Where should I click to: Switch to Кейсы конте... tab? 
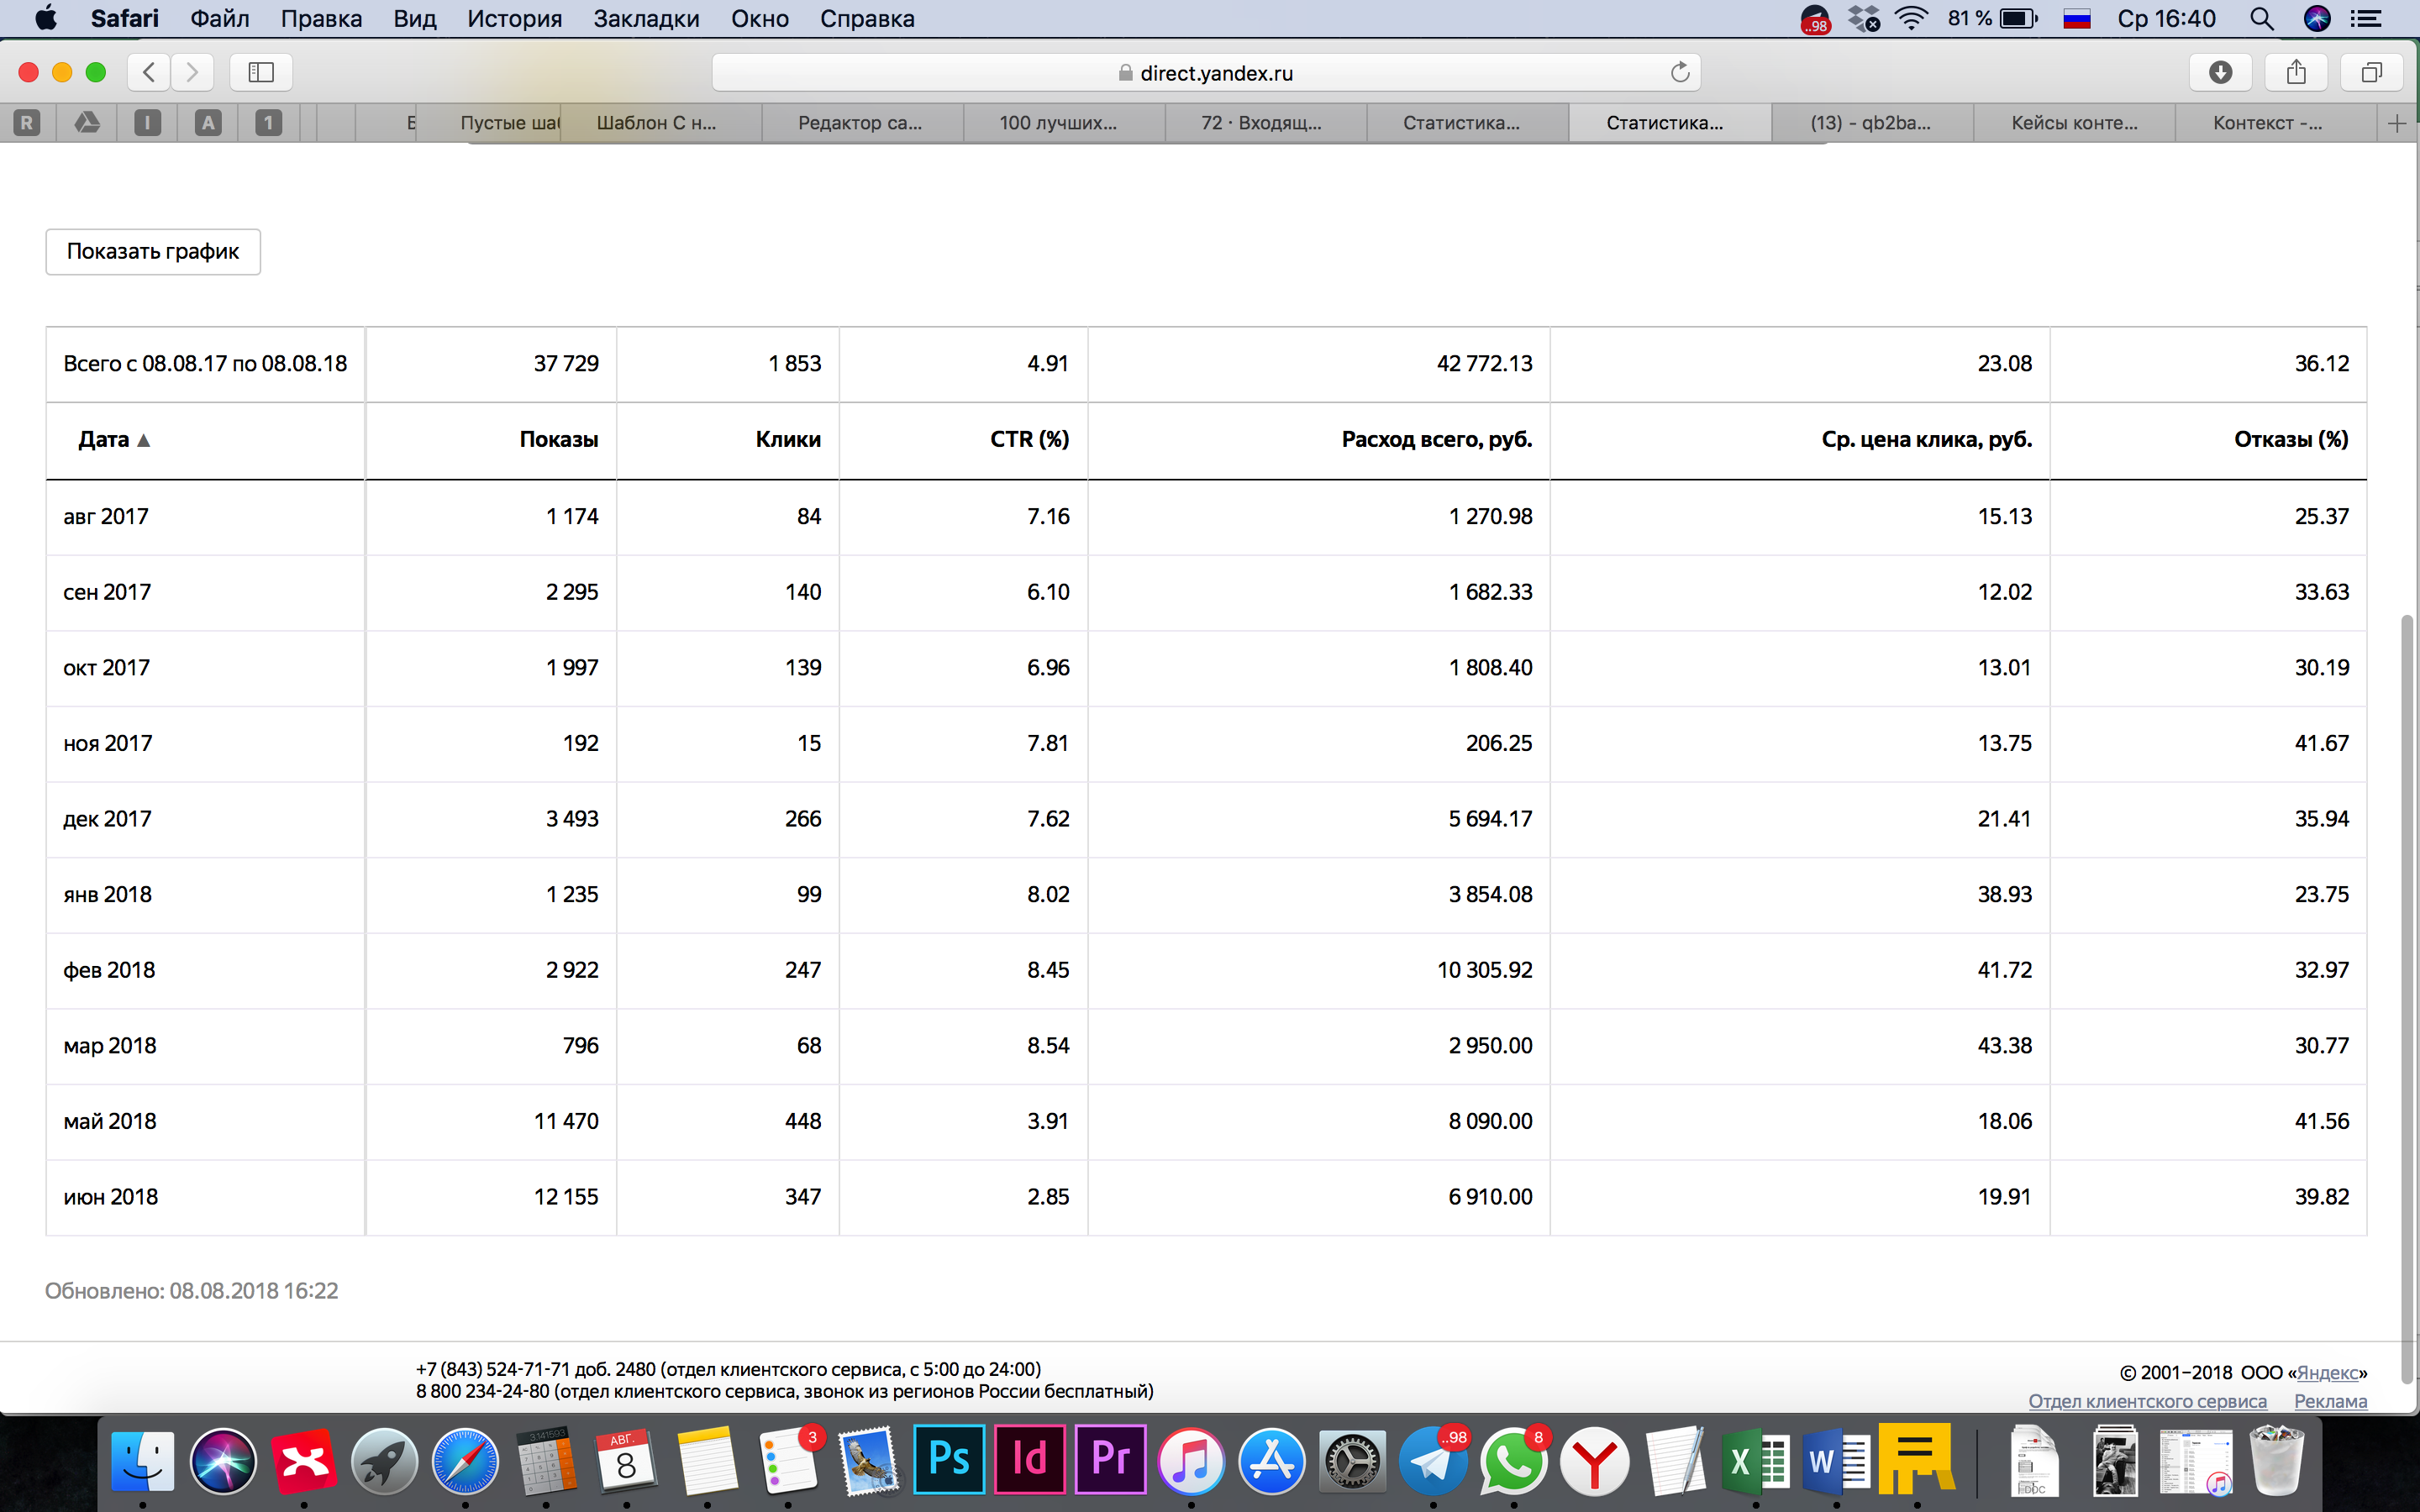tap(2074, 123)
